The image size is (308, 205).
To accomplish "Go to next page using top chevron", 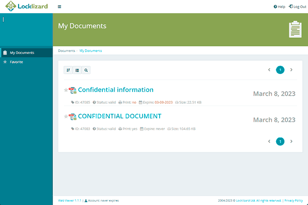I will click(291, 70).
